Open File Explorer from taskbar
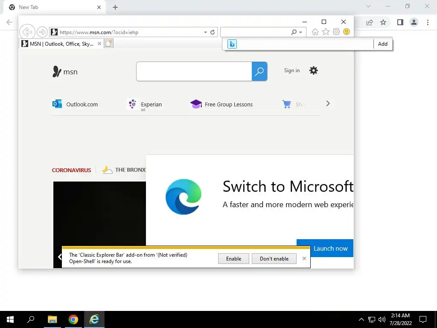 pos(52,319)
